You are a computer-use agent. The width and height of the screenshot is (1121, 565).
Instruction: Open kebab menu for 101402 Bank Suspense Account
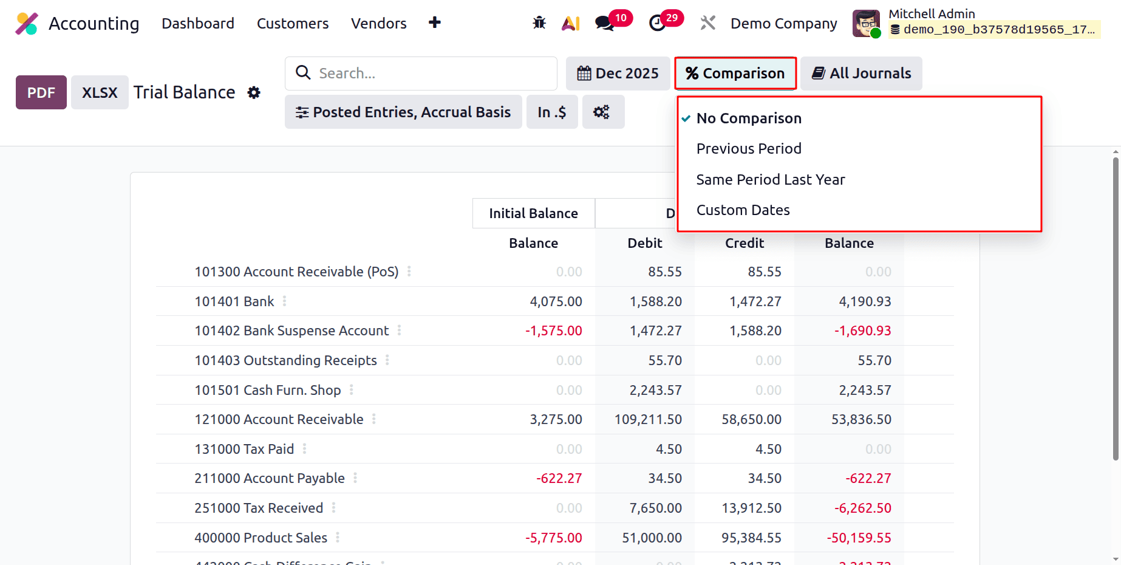[x=399, y=330]
